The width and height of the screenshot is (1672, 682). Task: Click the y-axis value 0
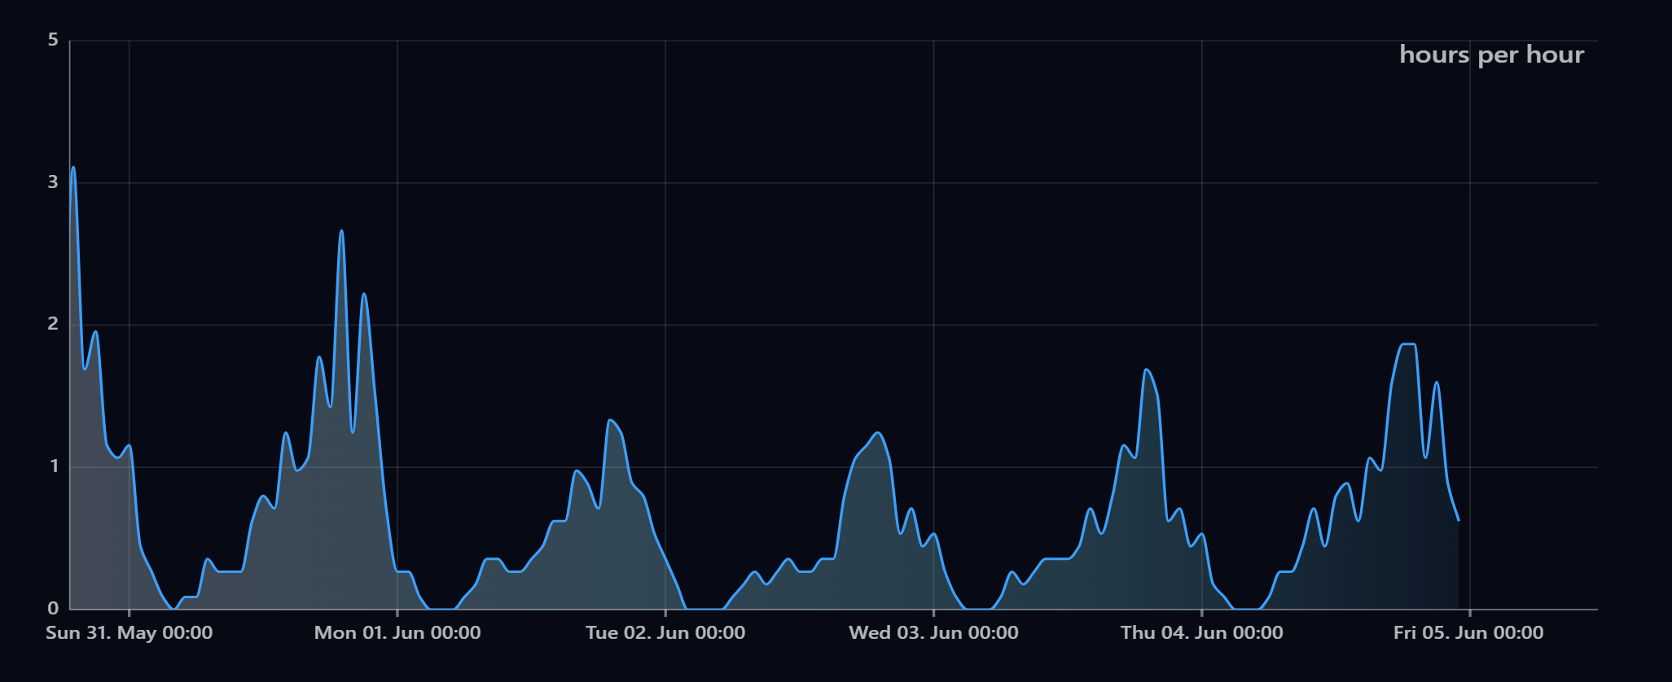(x=53, y=608)
